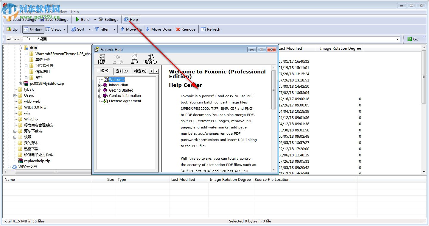Expand the WPS云文档 node
429x226 pixels.
9,167
